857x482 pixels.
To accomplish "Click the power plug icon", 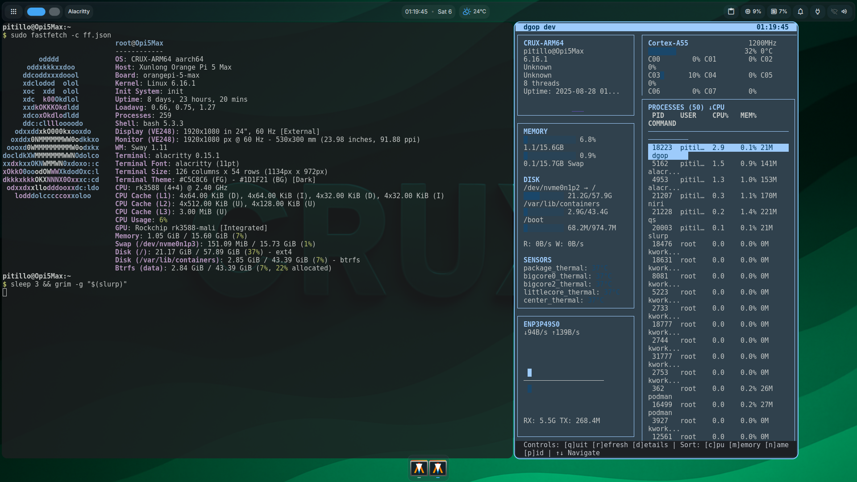I will tap(818, 12).
